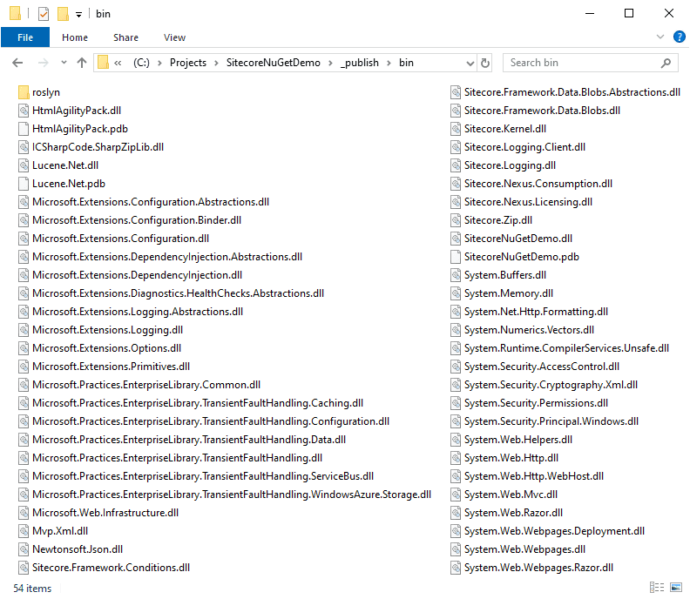
Task: Click the Properties quick access icon
Action: [43, 14]
